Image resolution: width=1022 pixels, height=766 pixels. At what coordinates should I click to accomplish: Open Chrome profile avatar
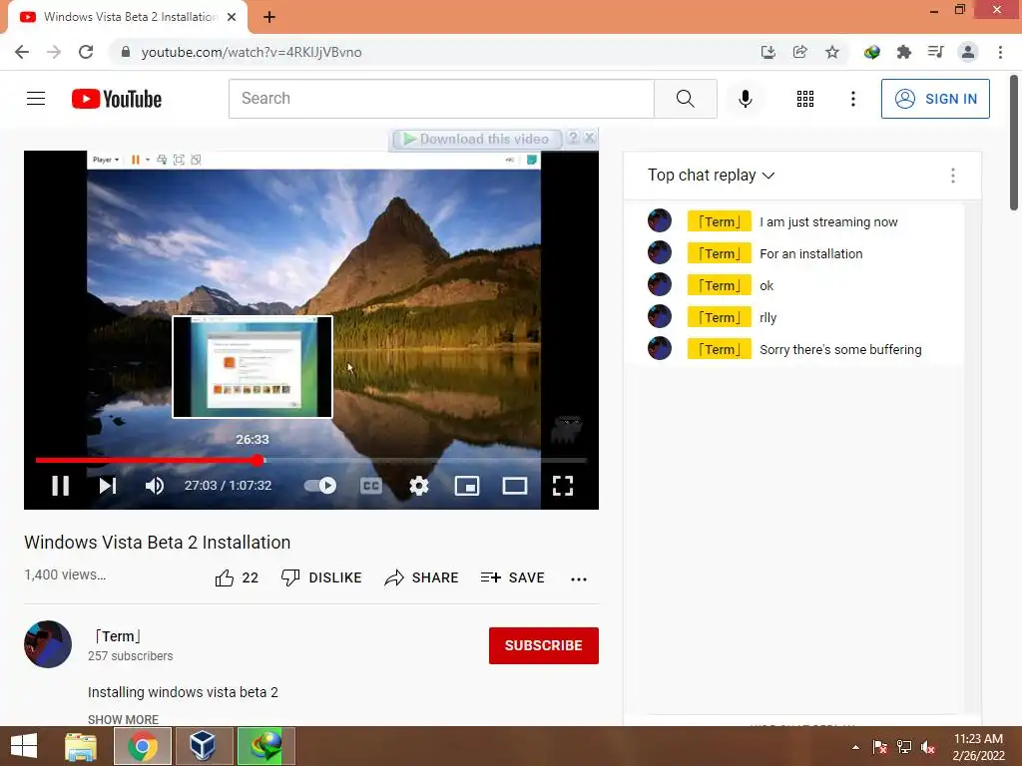click(968, 52)
